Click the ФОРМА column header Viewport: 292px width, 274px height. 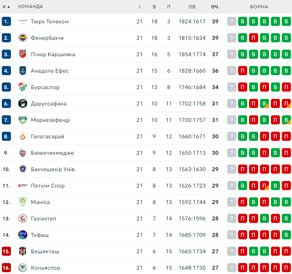[x=259, y=7]
